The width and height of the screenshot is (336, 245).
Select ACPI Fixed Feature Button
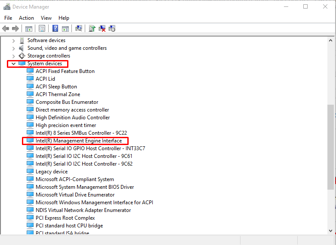pos(65,71)
